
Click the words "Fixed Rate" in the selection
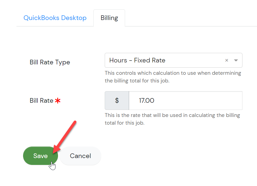point(150,60)
